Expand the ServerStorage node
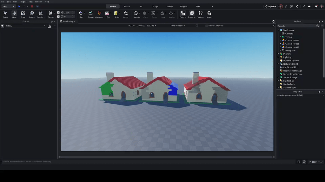 coord(278,77)
